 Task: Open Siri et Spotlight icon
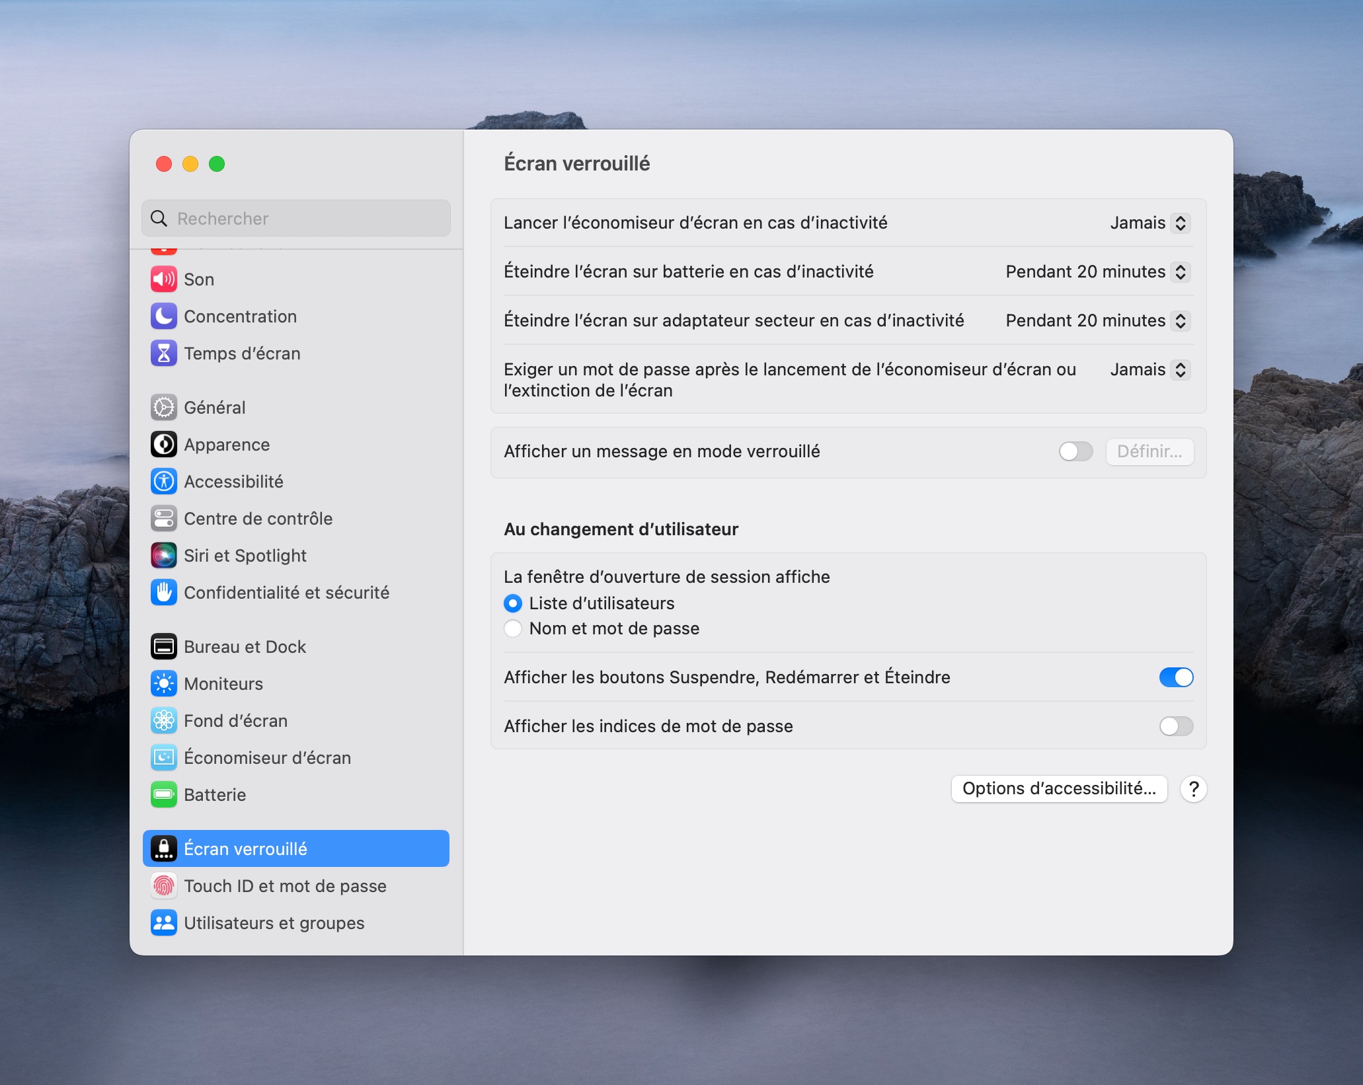tap(163, 556)
